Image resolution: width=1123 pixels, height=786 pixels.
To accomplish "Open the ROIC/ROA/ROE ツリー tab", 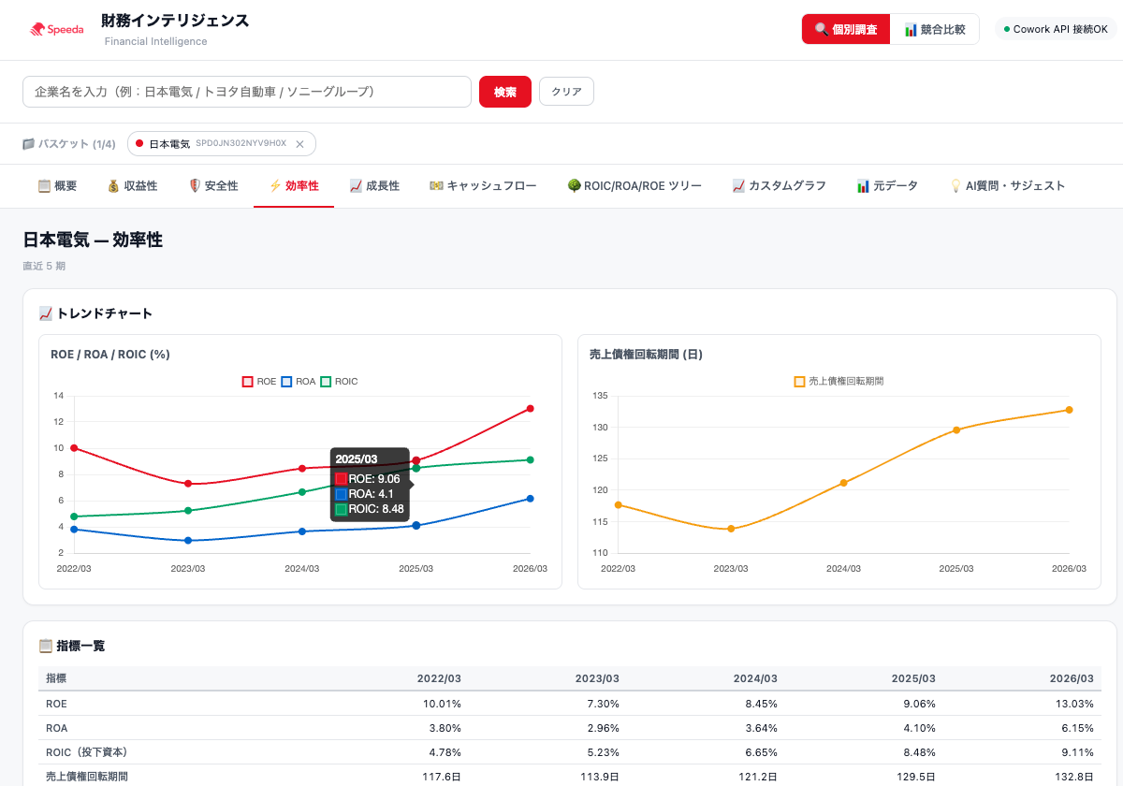I will 634,186.
